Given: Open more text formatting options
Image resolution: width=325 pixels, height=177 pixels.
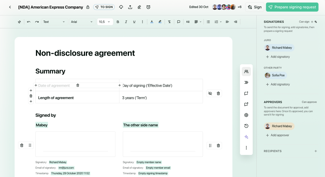Looking at the screenshot, I should [x=142, y=22].
